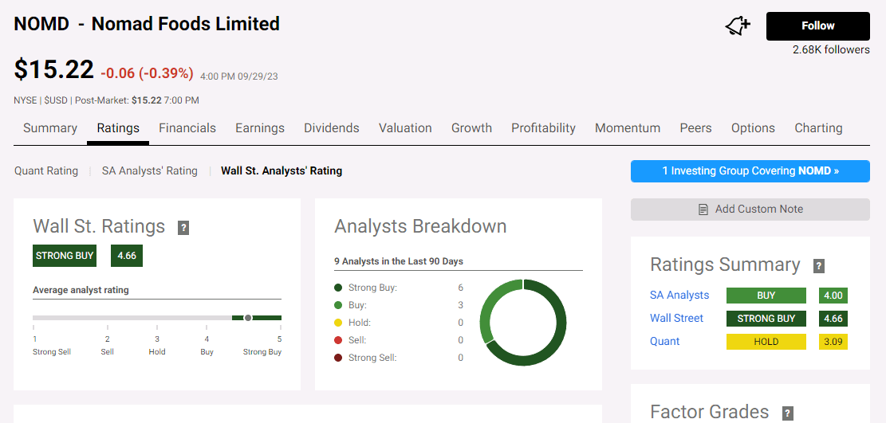886x423 pixels.
Task: Click the yellow HOLD rating badge
Action: [x=766, y=342]
